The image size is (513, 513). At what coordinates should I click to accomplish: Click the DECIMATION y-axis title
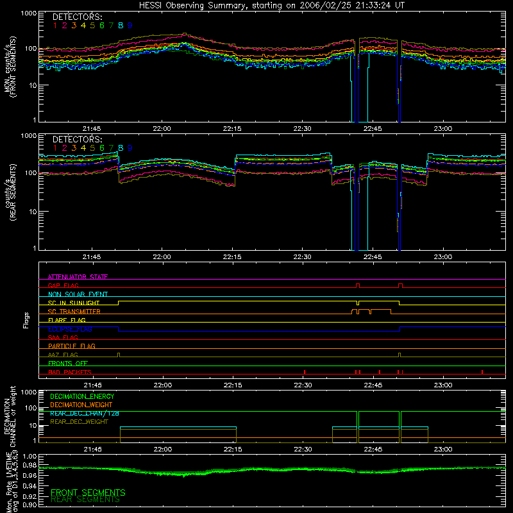tap(7, 416)
